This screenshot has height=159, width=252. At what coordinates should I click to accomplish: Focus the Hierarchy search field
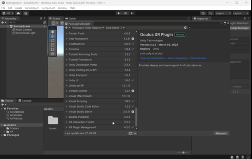(26, 22)
